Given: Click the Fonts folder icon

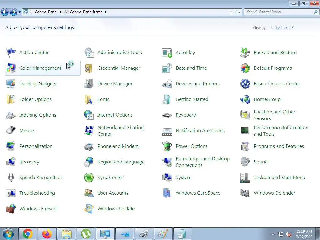Looking at the screenshot, I should (x=89, y=99).
